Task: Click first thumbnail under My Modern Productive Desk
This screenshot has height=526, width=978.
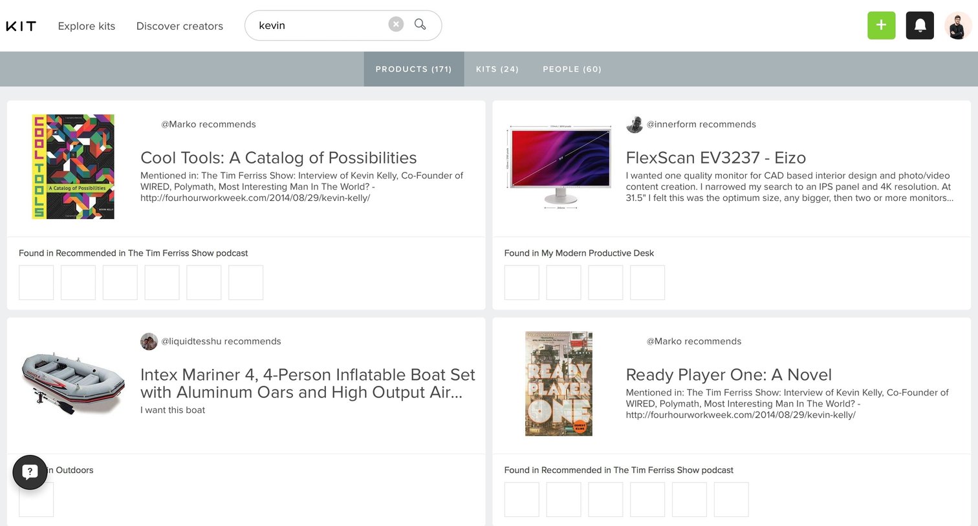Action: 521,282
